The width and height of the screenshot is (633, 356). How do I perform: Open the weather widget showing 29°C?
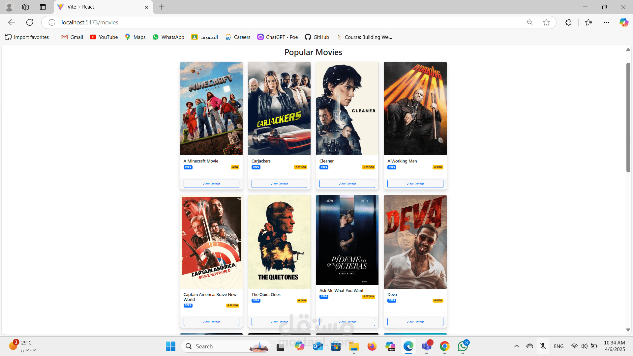[23, 346]
